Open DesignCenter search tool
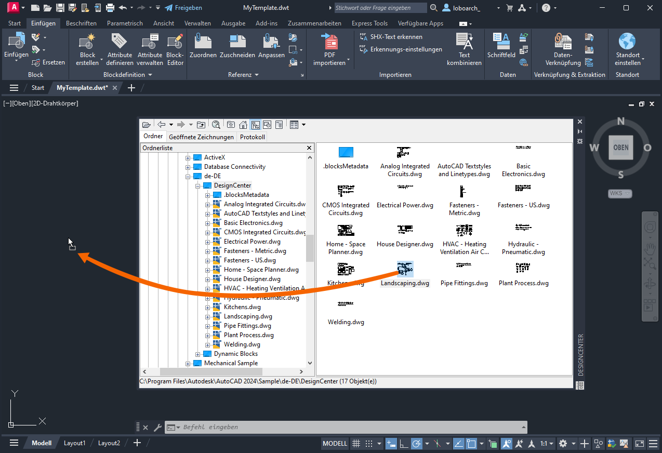This screenshot has height=453, width=662. (216, 125)
